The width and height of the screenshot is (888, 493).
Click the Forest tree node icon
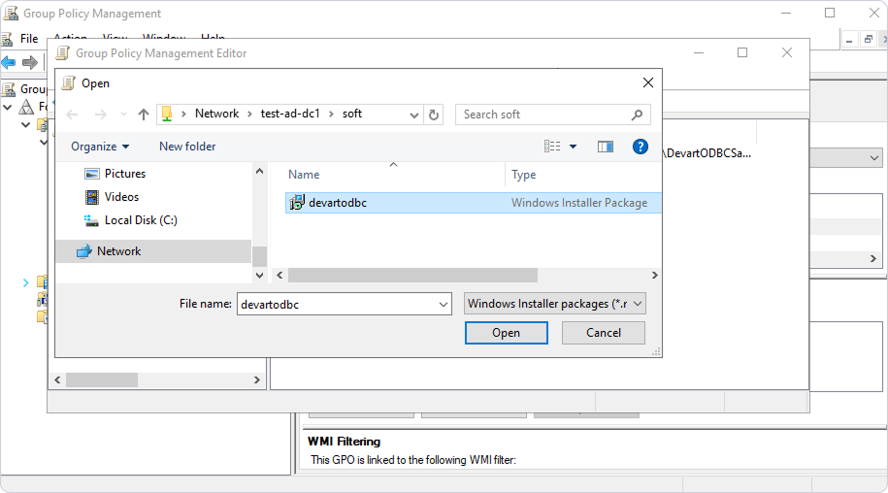click(x=26, y=107)
